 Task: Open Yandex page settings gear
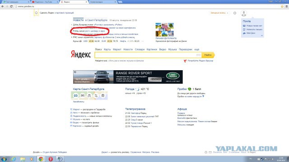click(235, 13)
